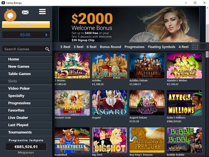Open the Tournaments section
Screen dimensions: 209x157
pos(20,132)
